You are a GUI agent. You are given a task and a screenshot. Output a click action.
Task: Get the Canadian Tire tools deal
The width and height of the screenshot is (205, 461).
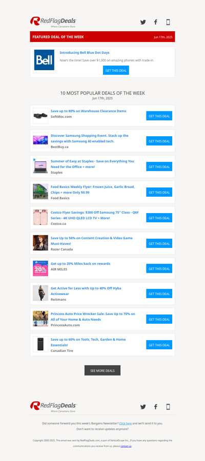159,345
